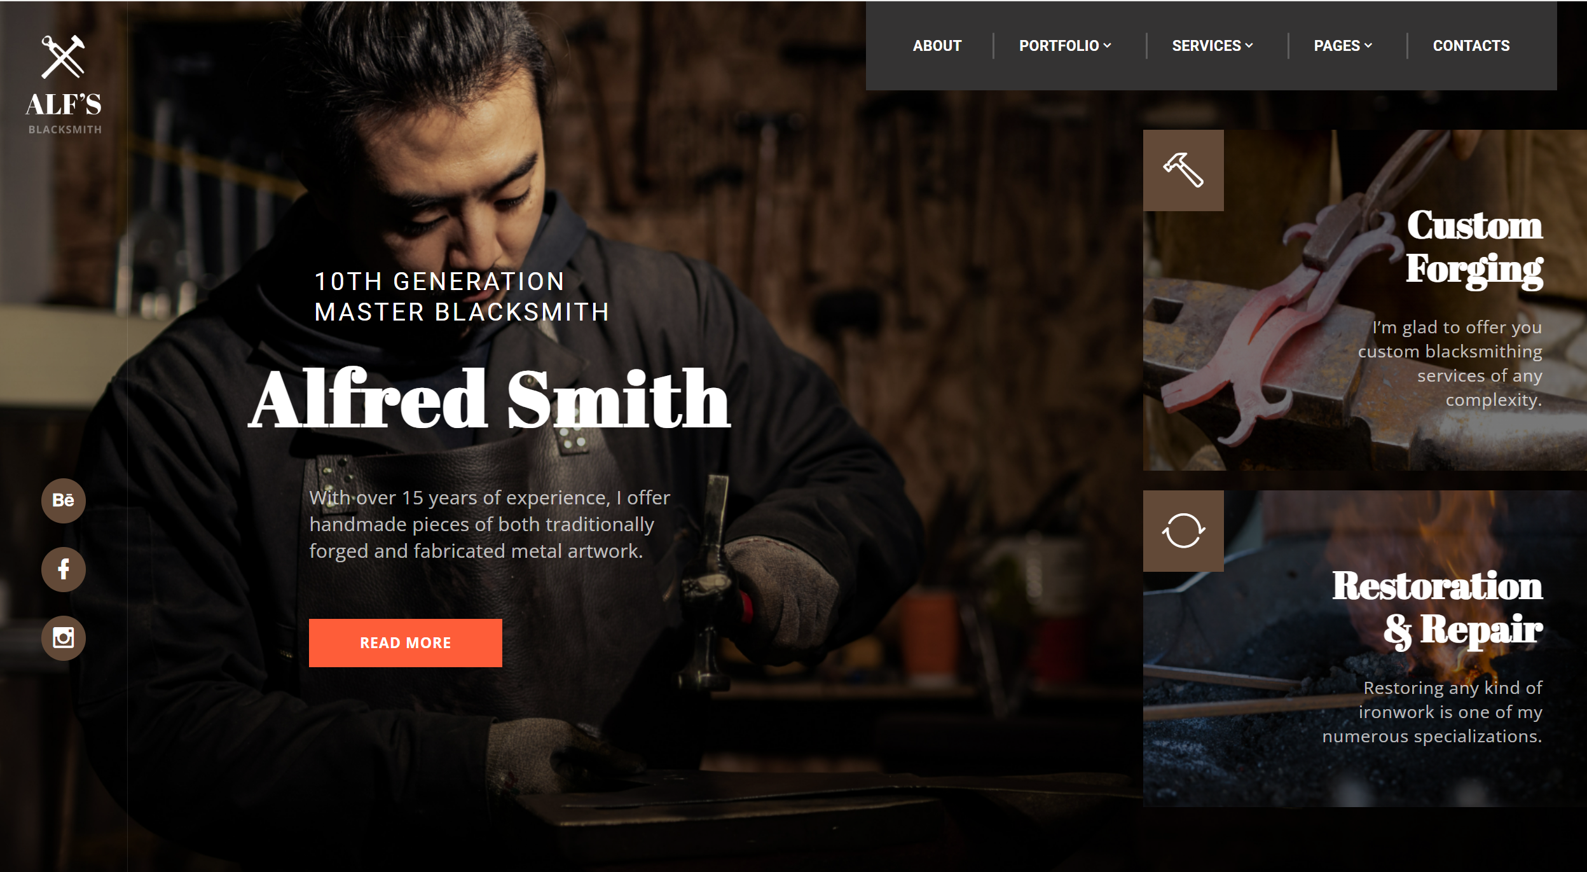1587x872 pixels.
Task: Open the Behance social icon
Action: point(63,501)
